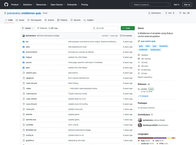Click the file icon next to LICENSE
Viewport: 196px width, 145px height.
pyautogui.click(x=23, y=125)
